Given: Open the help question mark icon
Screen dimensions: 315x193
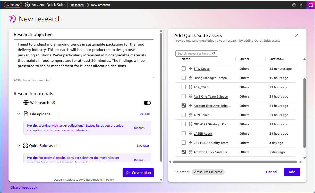Looking at the screenshot, I should [294, 5].
